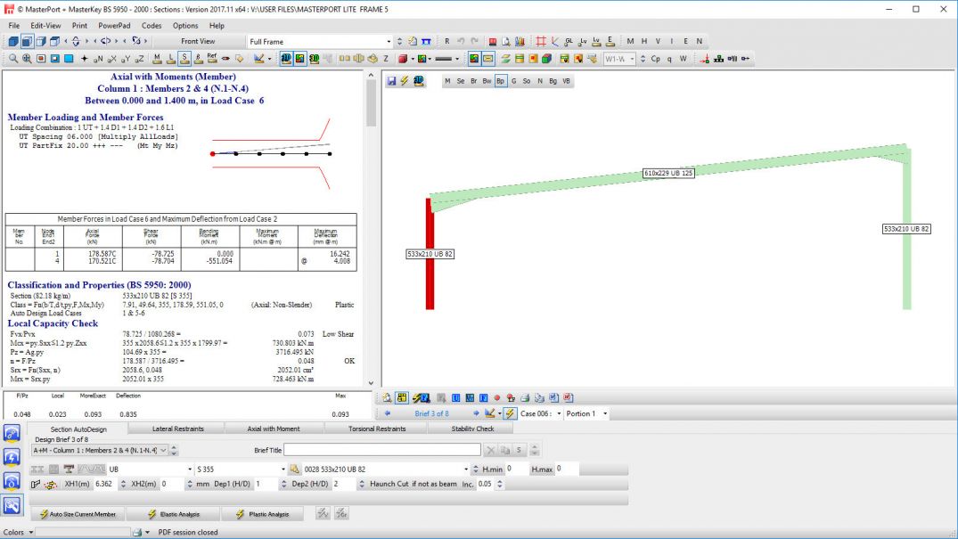
Task: Toggle the 'Bw' diagram button
Action: pos(487,81)
